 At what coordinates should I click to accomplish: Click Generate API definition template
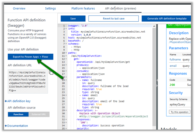[166, 19]
